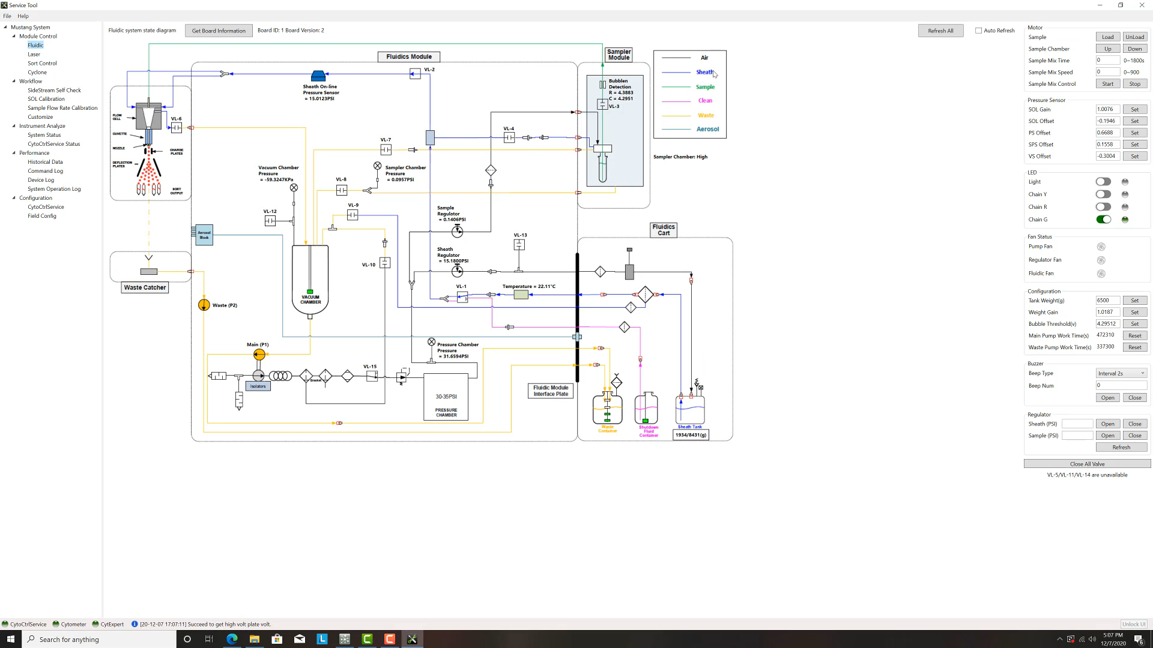Image resolution: width=1153 pixels, height=648 pixels.
Task: Click the Beep Num input field
Action: click(1121, 386)
